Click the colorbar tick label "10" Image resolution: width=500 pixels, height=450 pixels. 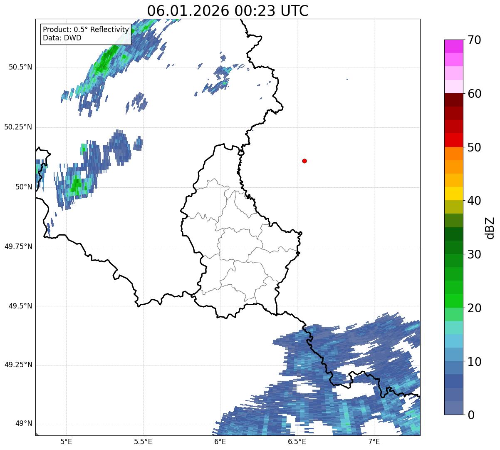[474, 362]
